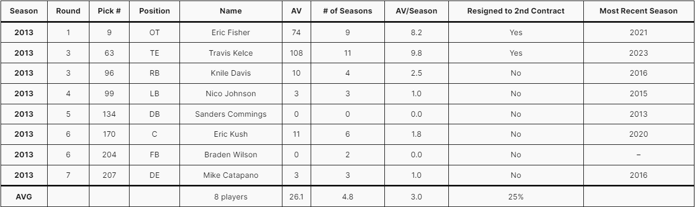
Task: Click the Eric Kush name cell
Action: pos(231,135)
